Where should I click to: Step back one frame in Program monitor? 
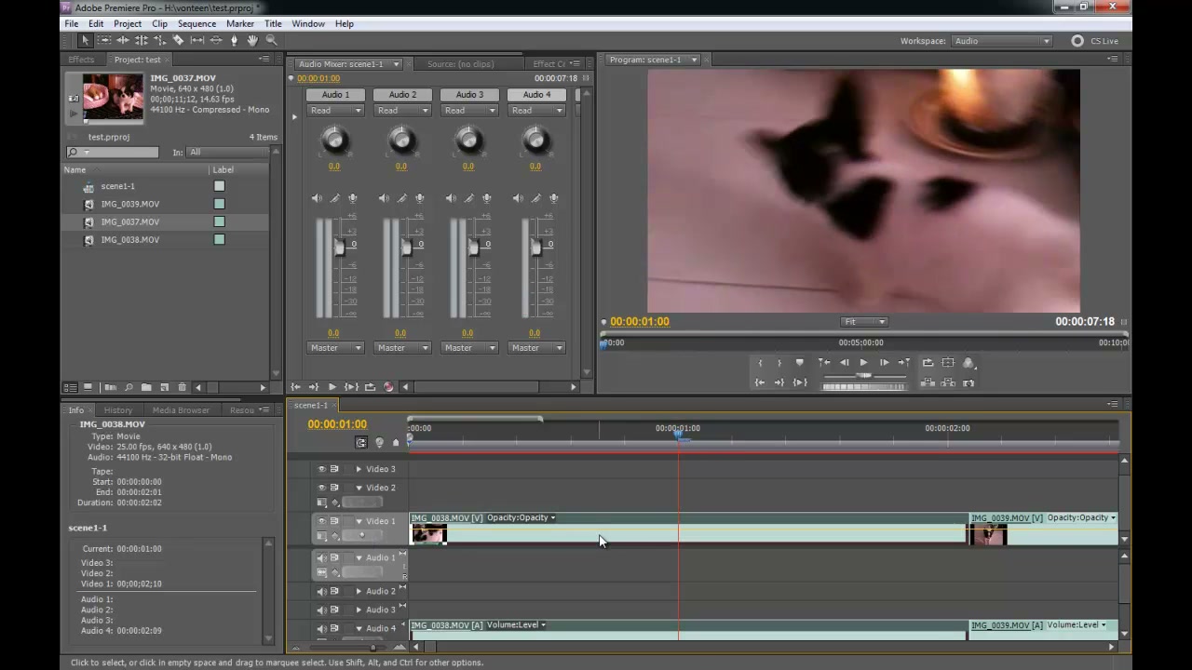coord(844,363)
